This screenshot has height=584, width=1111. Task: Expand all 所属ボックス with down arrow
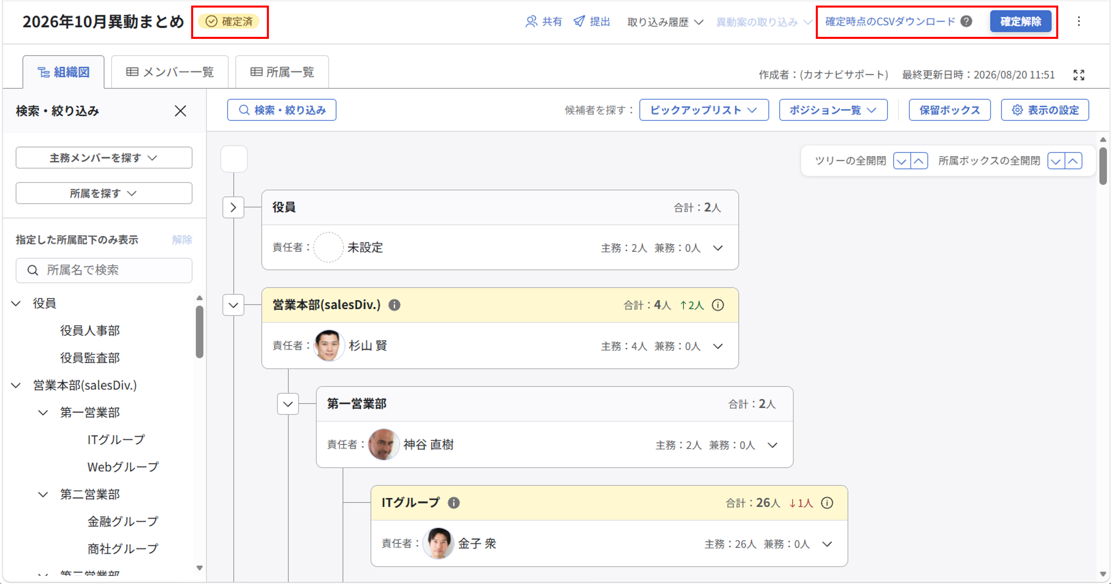[x=1056, y=161]
